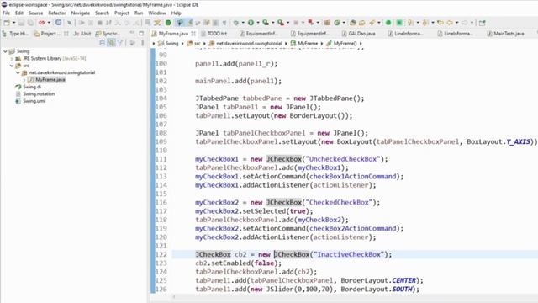This screenshot has width=538, height=303.
Task: Click the New Java Package icon
Action: point(327,23)
